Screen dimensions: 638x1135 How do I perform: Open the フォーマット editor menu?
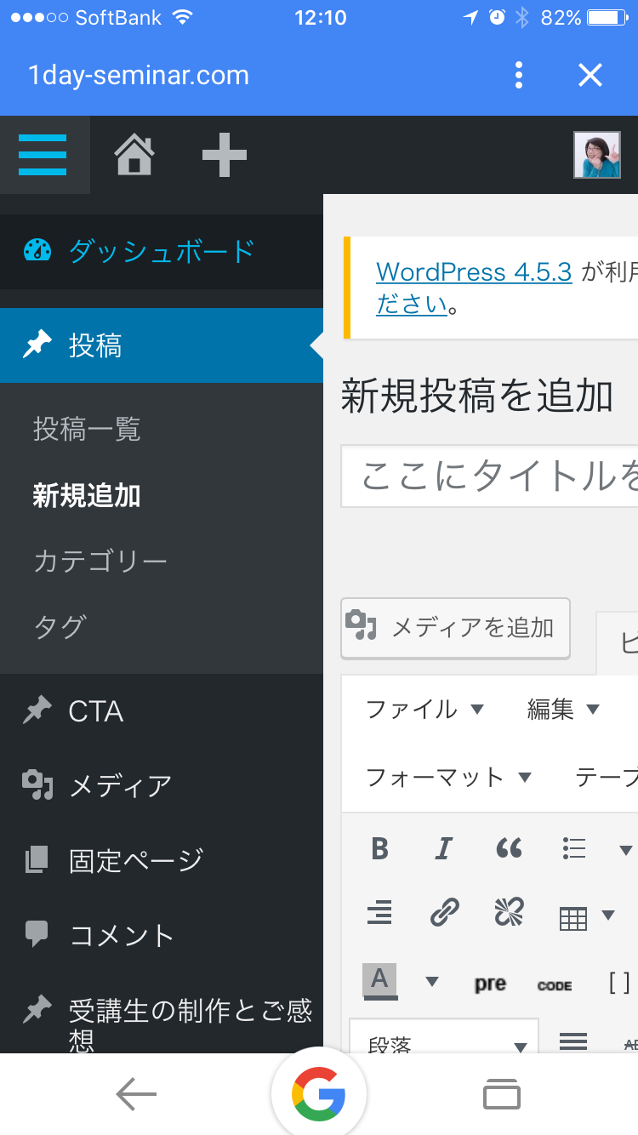click(x=448, y=777)
